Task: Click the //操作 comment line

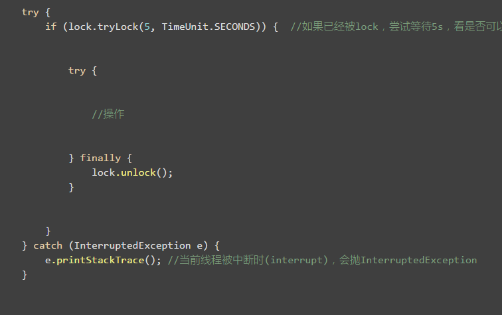Action: [x=108, y=114]
